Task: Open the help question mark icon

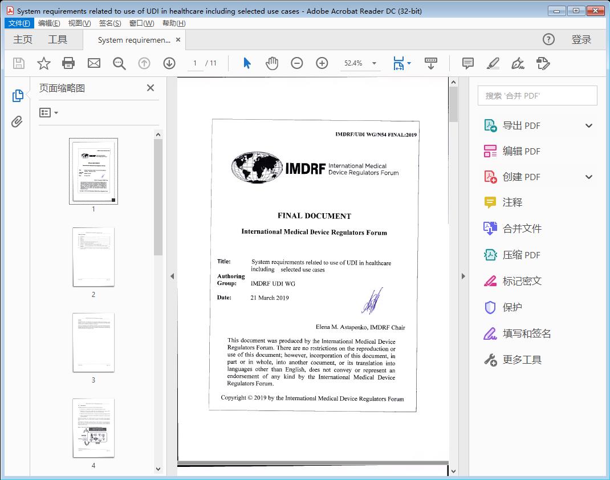Action: tap(548, 39)
